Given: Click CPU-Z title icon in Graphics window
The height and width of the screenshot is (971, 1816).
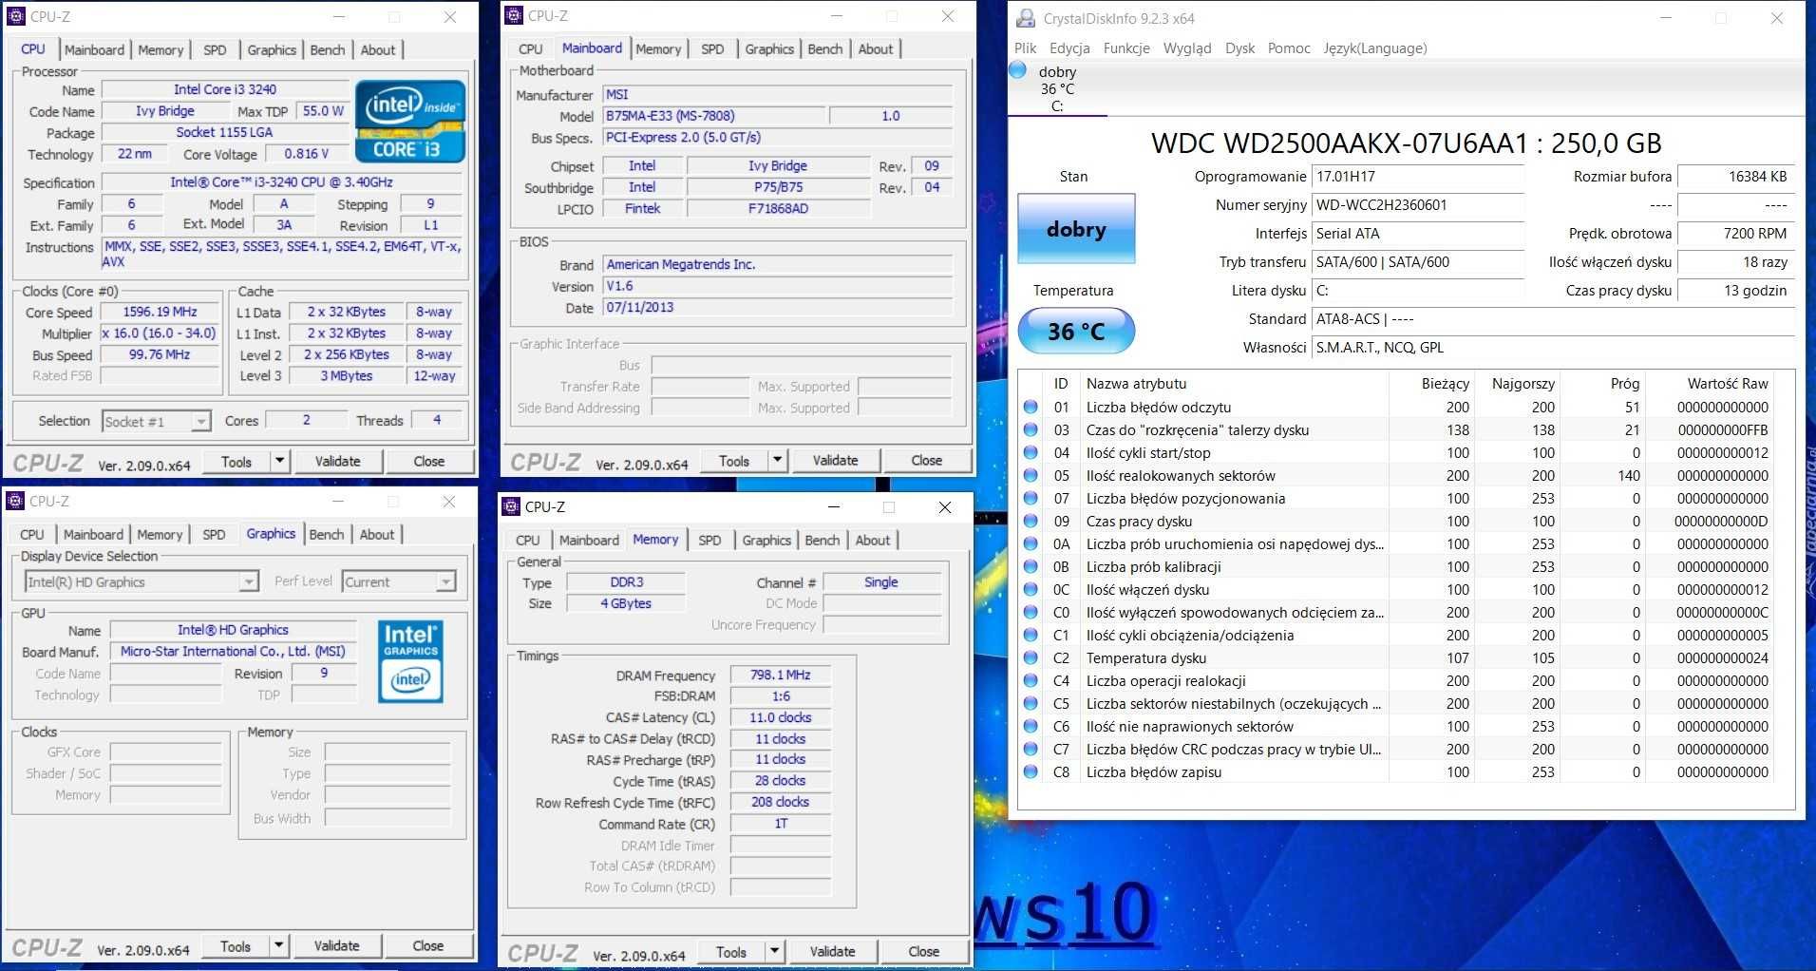Looking at the screenshot, I should coord(15,501).
